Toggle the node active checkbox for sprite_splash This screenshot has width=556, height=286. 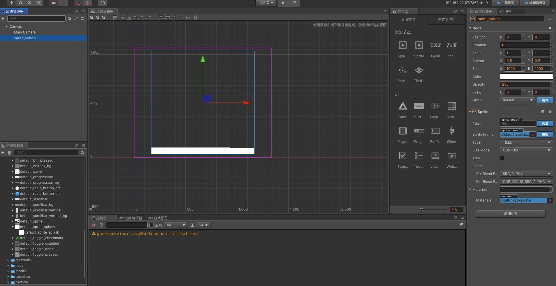tap(472, 19)
